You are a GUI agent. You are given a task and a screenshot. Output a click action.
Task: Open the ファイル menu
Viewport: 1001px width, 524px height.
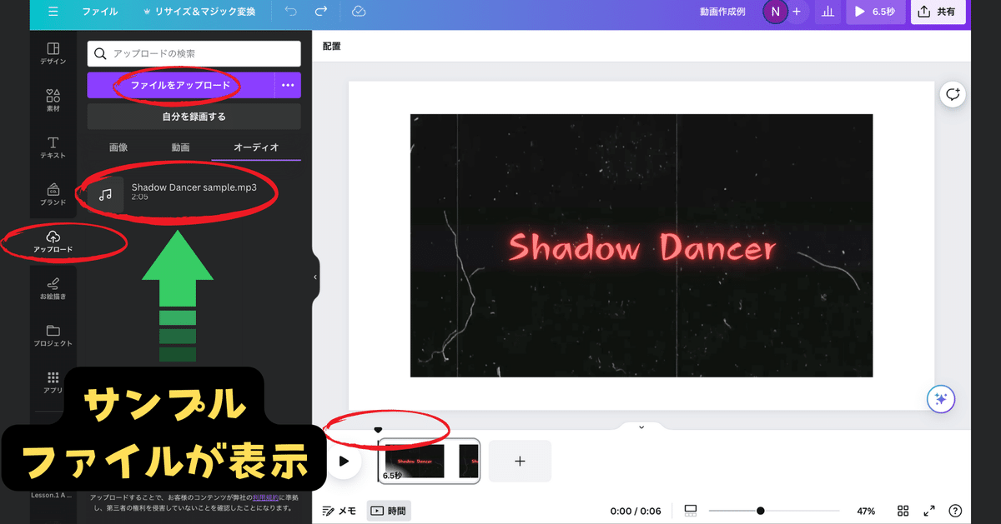pyautogui.click(x=100, y=12)
